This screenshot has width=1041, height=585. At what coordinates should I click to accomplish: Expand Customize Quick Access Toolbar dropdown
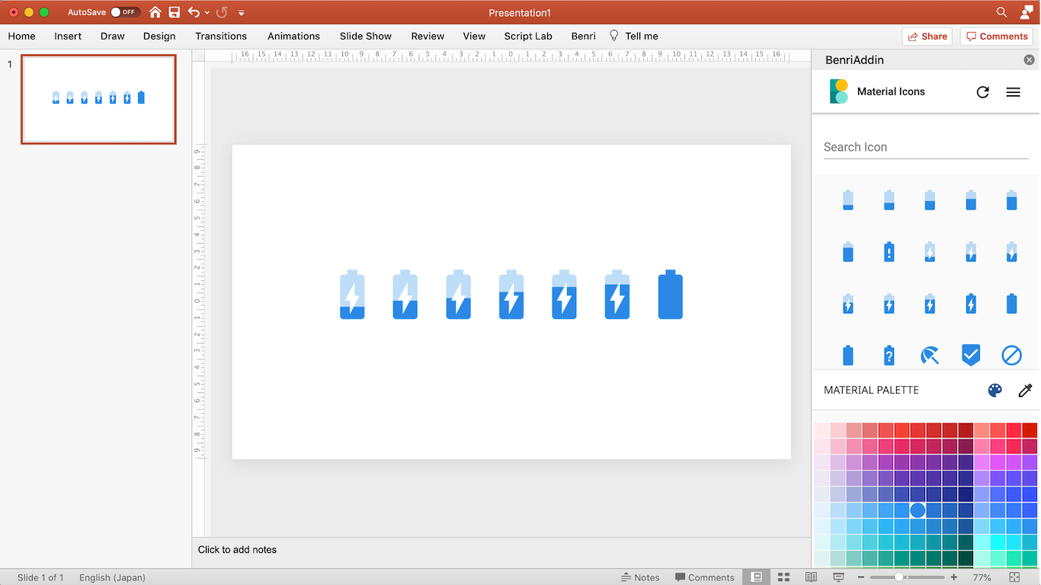(x=242, y=13)
